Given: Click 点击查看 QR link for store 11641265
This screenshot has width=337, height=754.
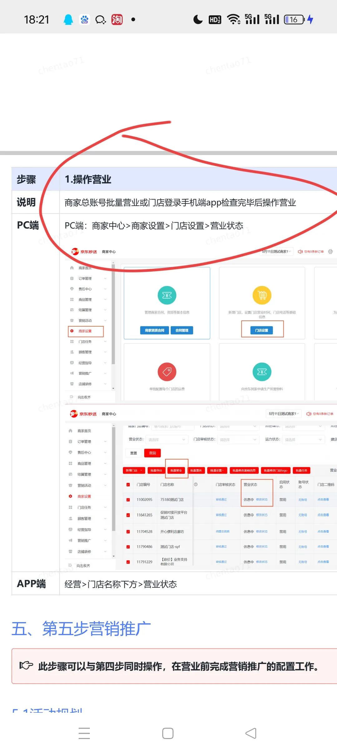Looking at the screenshot, I should coord(323,515).
